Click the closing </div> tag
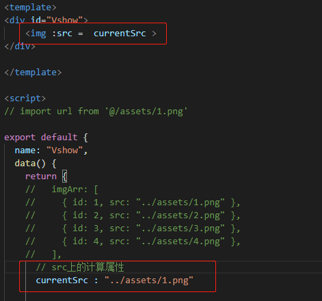Image resolution: width=322 pixels, height=301 pixels. pos(20,47)
